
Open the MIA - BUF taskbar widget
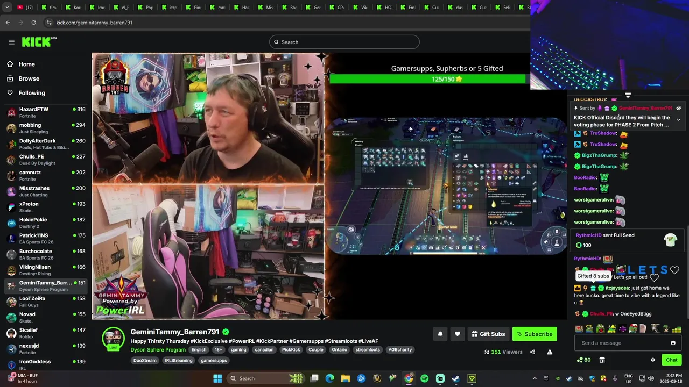pos(23,378)
